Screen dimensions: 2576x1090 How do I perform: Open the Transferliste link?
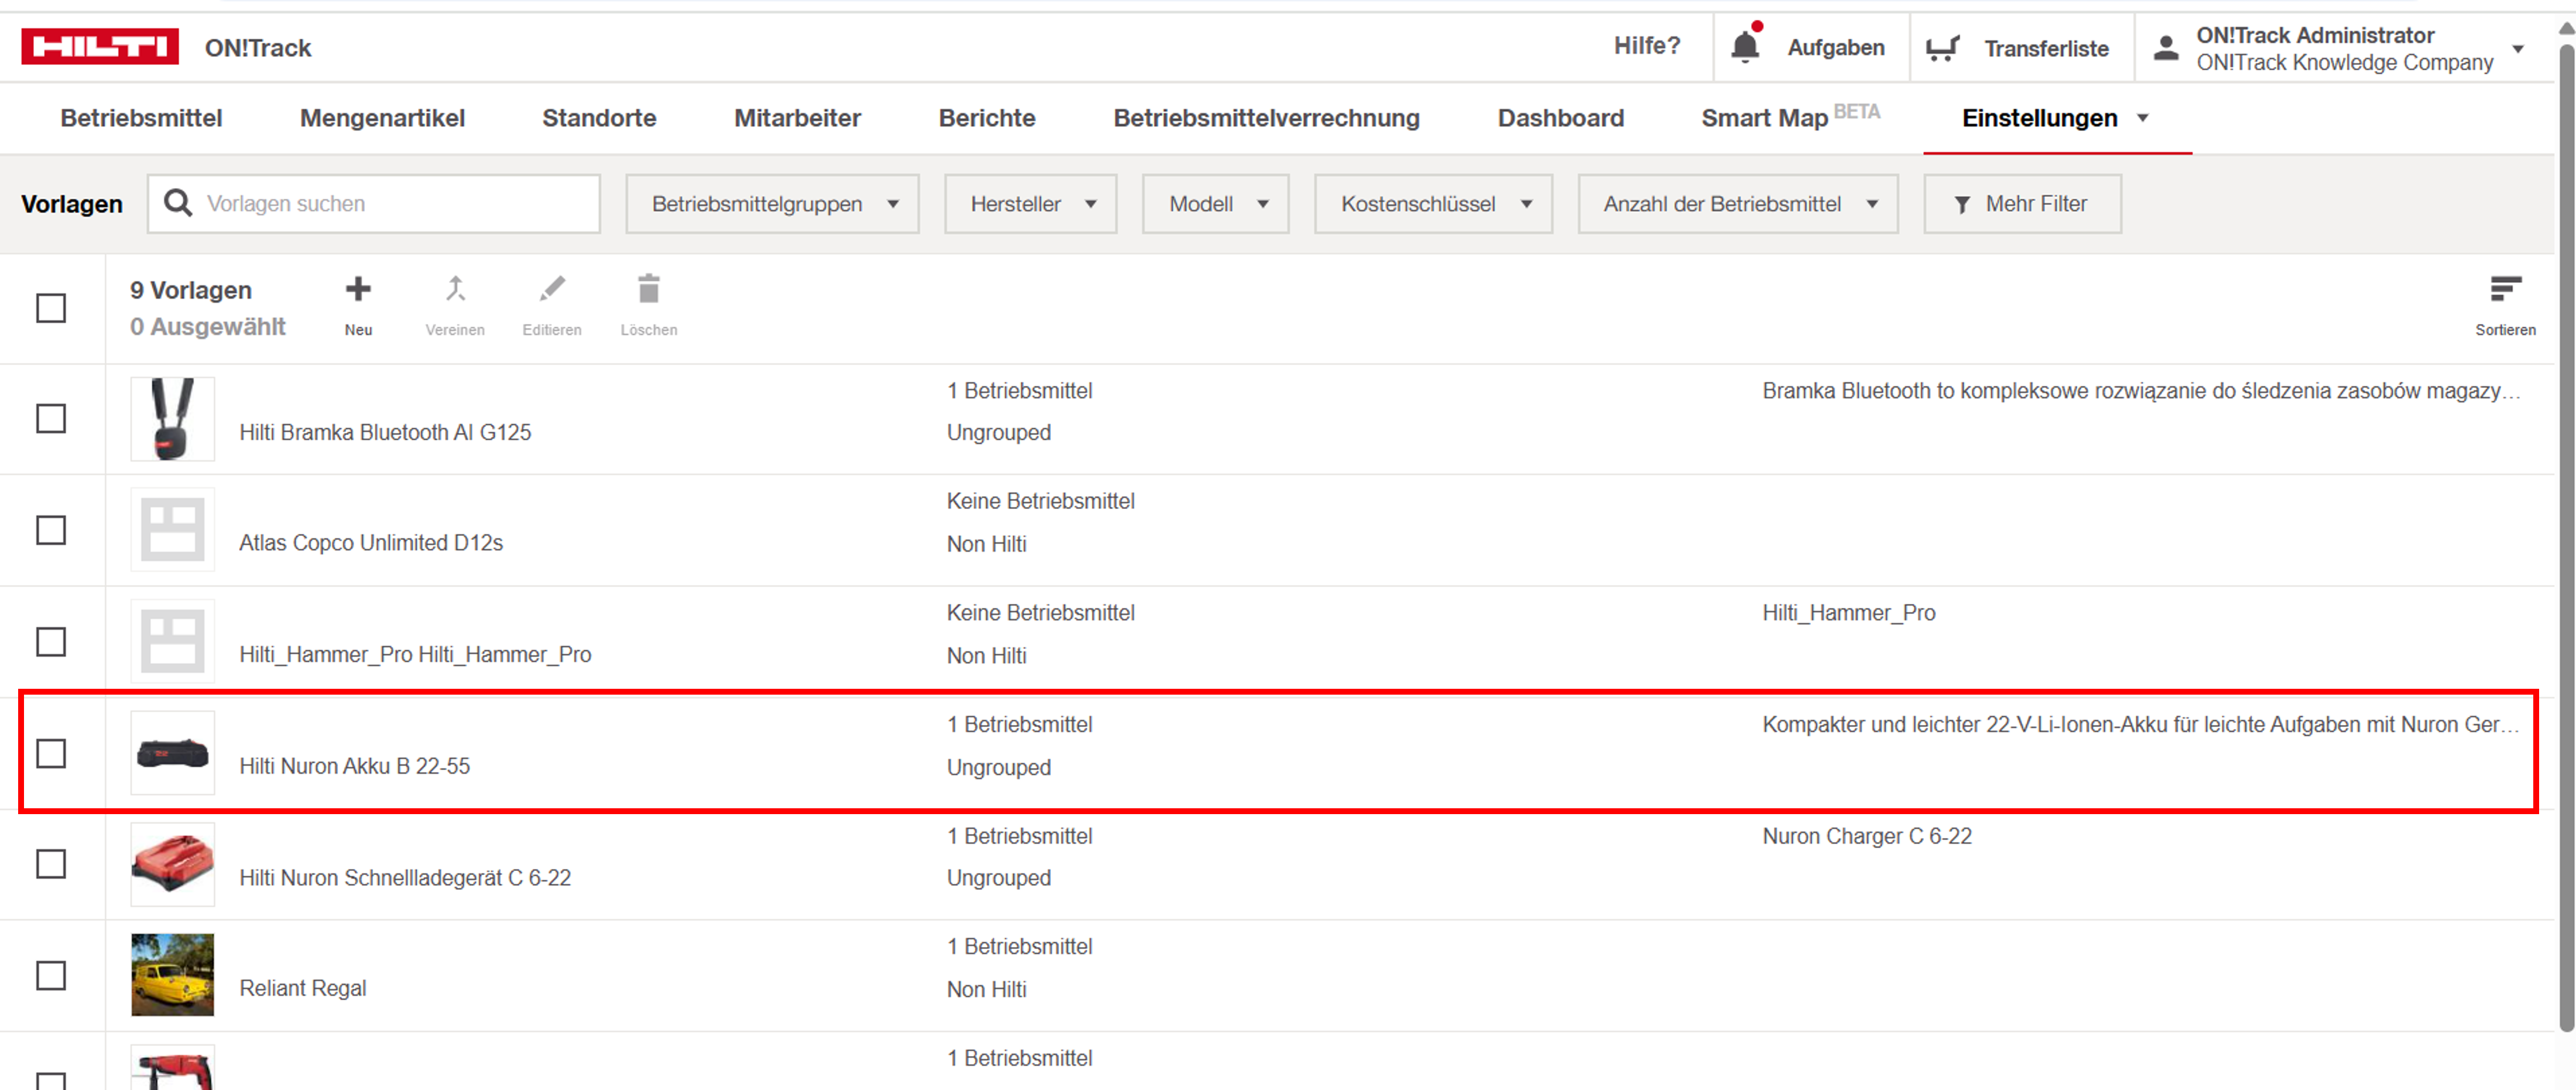pos(2046,48)
